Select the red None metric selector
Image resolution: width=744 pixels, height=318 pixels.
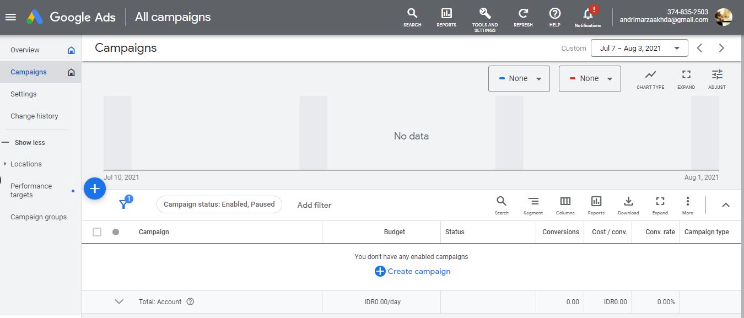click(589, 79)
